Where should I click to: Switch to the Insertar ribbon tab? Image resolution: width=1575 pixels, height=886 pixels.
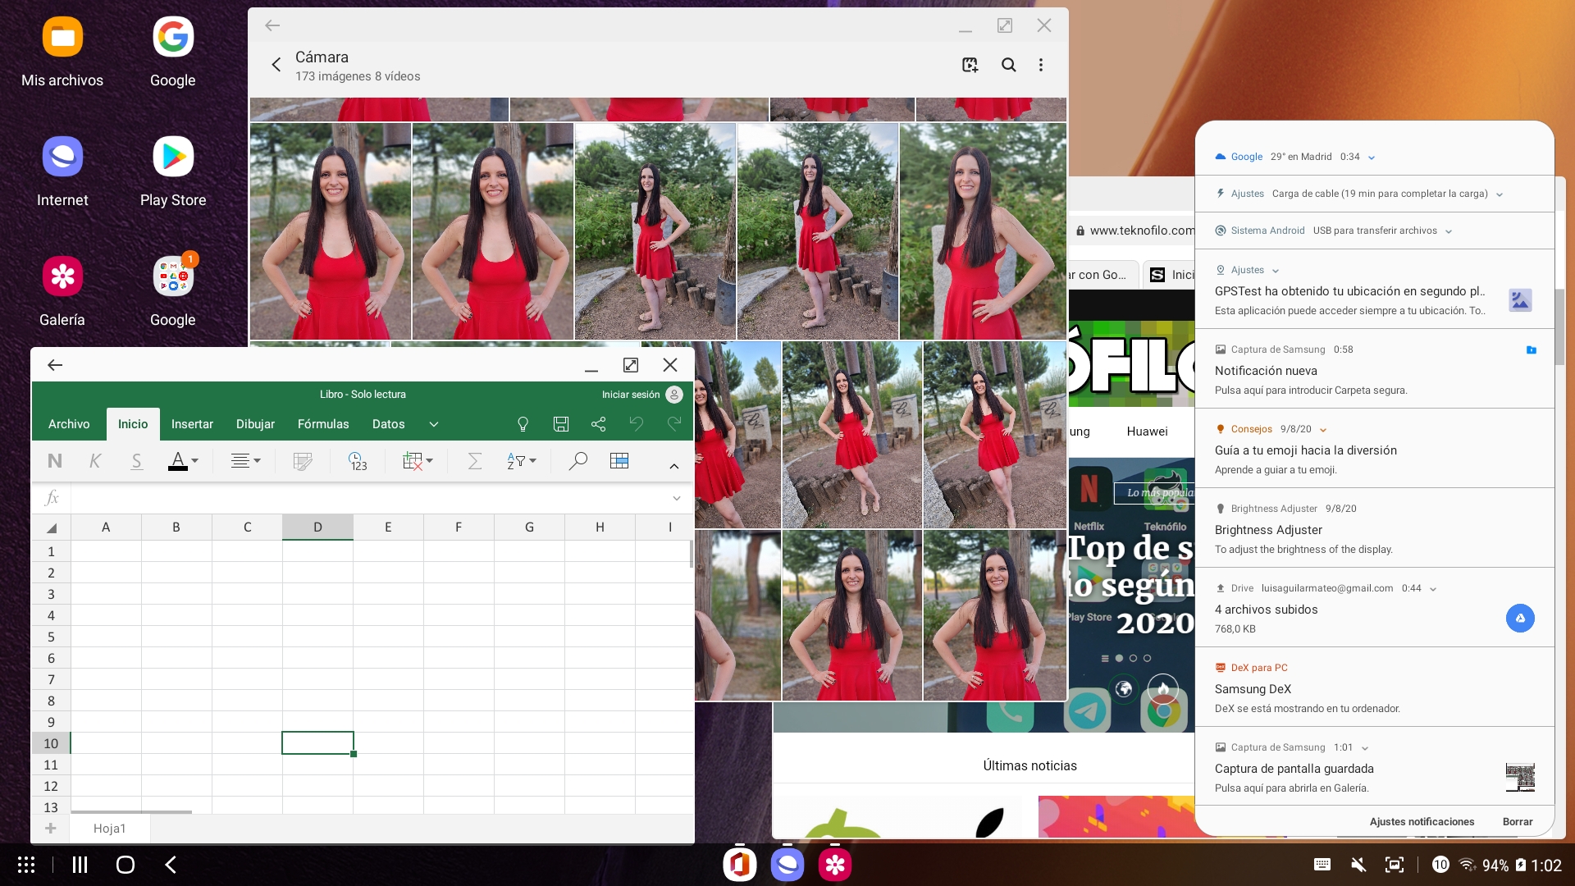[x=192, y=424]
